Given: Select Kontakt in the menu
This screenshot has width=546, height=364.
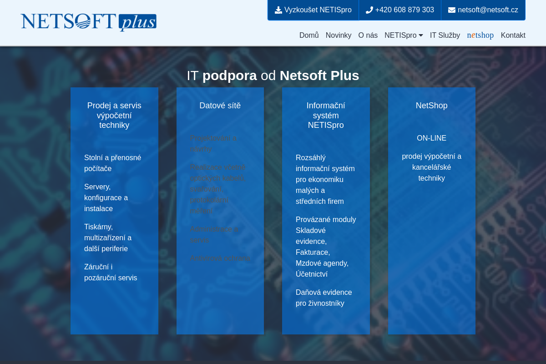Looking at the screenshot, I should [x=513, y=35].
